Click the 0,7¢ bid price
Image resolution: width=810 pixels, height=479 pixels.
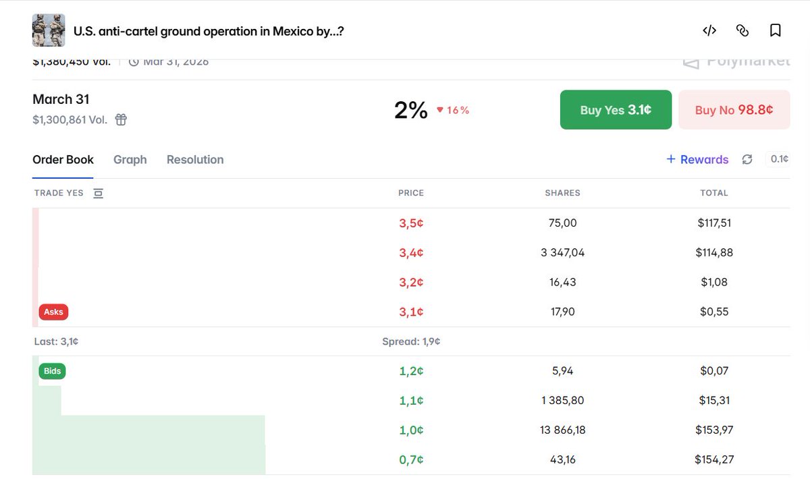(x=411, y=460)
